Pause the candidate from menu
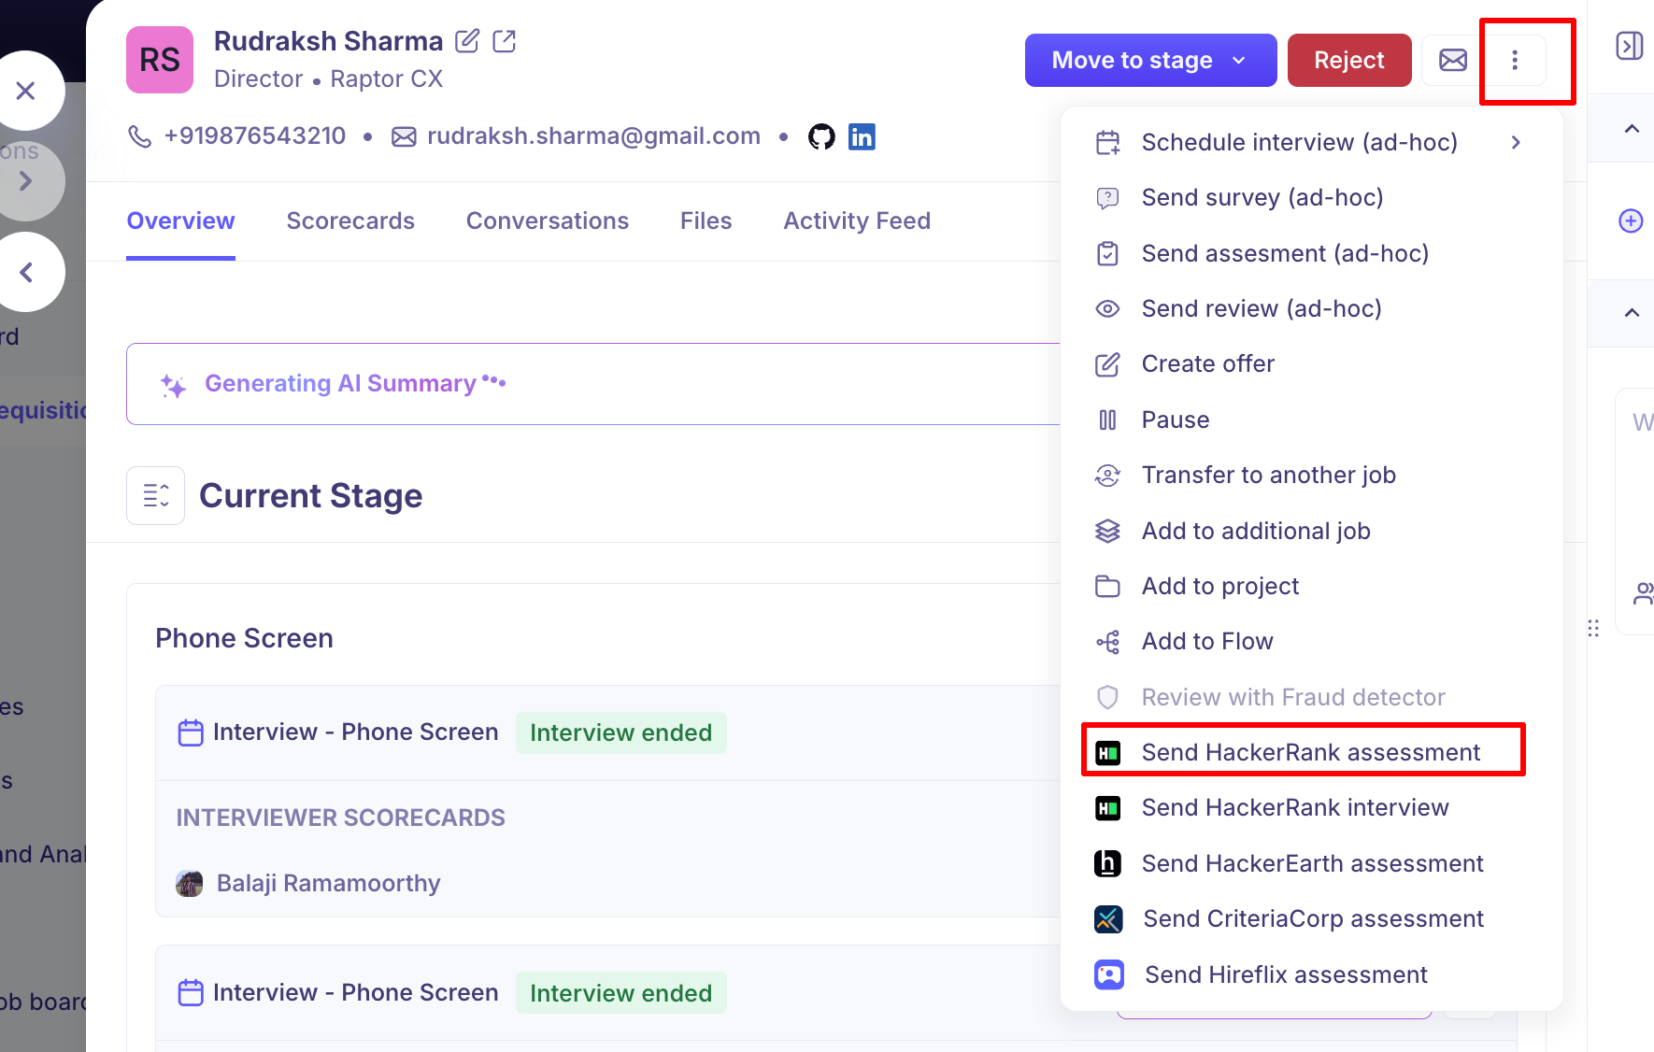The image size is (1654, 1052). (x=1311, y=419)
